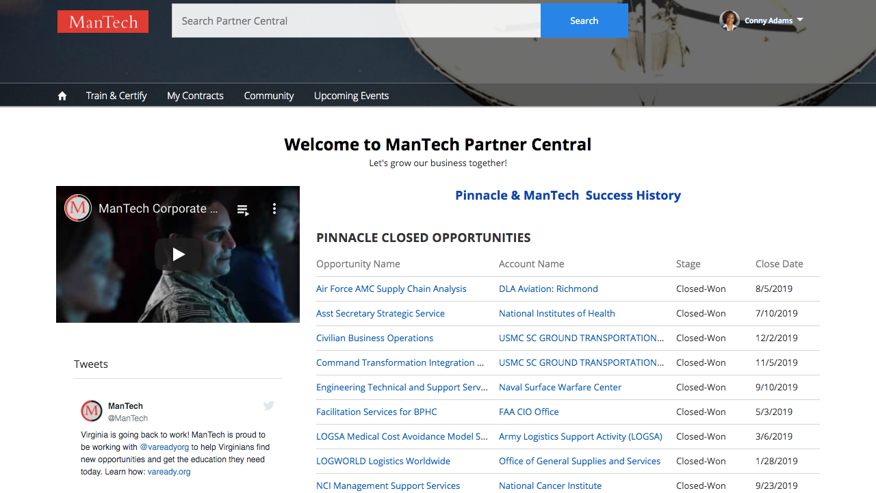
Task: Open the Train & Certify menu
Action: 116,96
